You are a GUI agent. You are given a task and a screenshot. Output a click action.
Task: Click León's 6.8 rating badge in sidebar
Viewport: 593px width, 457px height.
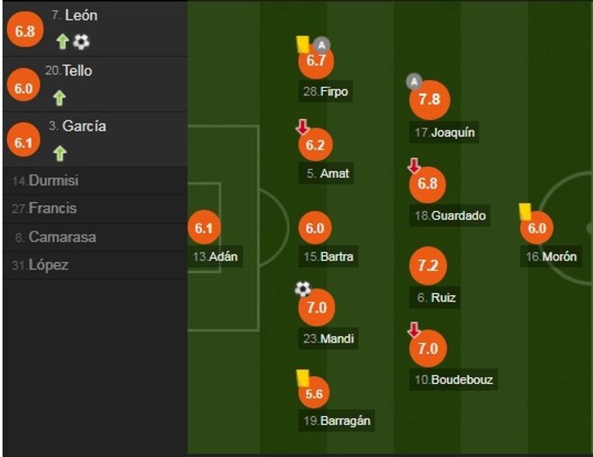tap(25, 31)
